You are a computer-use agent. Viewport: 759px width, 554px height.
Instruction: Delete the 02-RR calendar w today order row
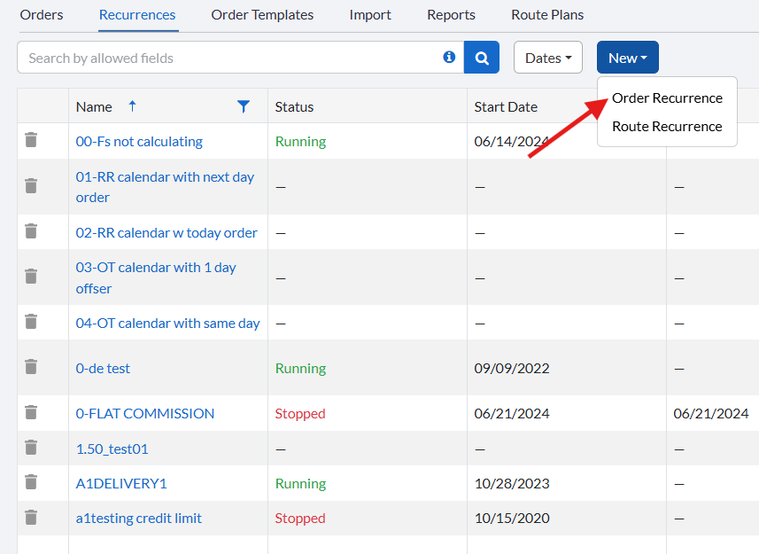31,231
